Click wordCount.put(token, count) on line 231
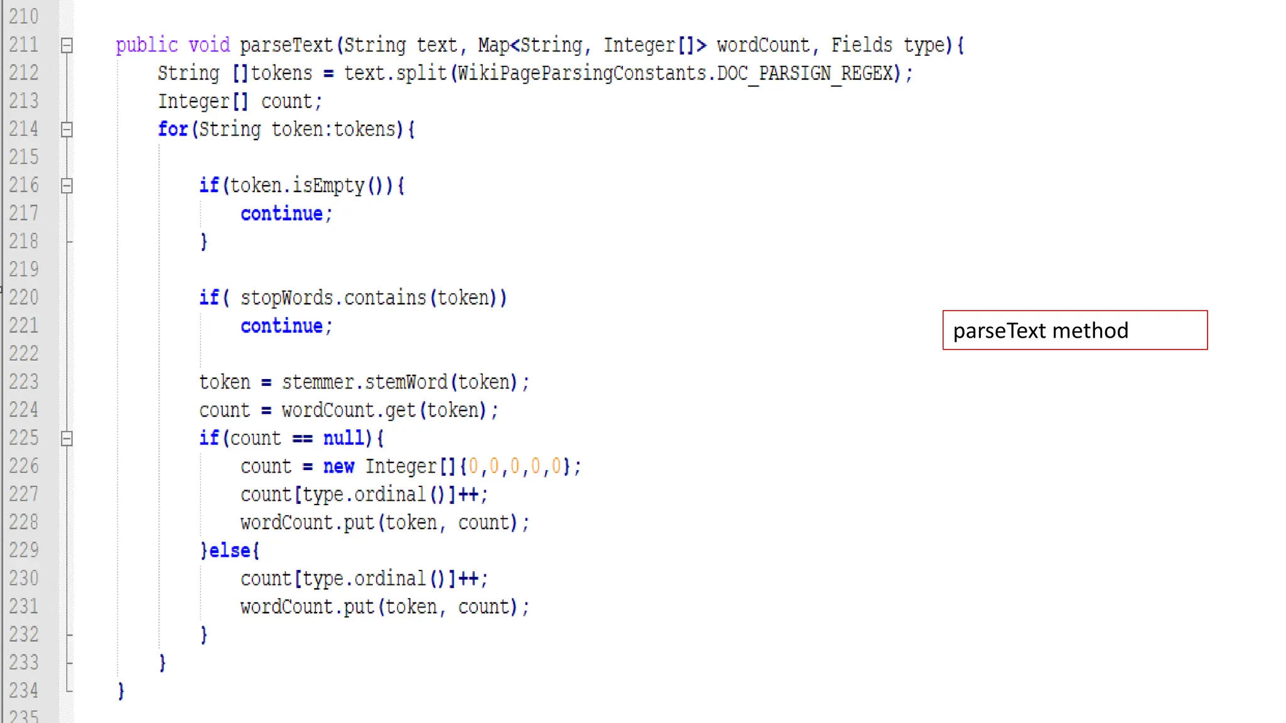This screenshot has height=723, width=1286. (x=379, y=607)
